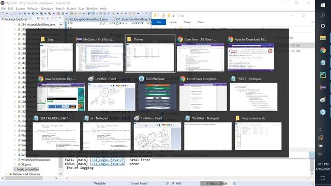Click the Eclipse New toolbar icon
This screenshot has height=186, width=331.
tap(3, 13)
